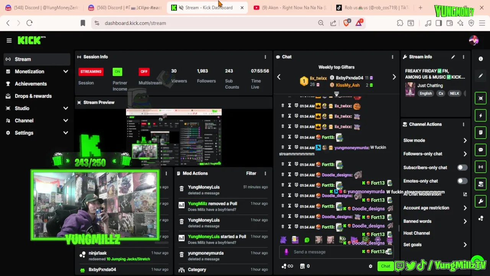Click Host Channel action

click(x=416, y=233)
